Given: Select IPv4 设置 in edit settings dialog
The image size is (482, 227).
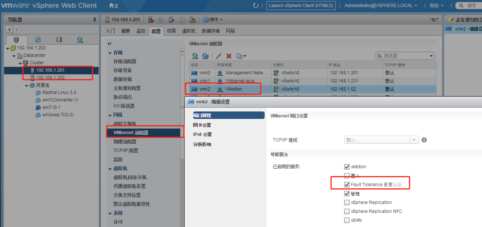Looking at the screenshot, I should [202, 135].
